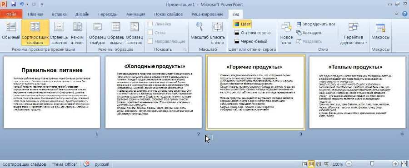Screen dimensions: 409x168
Task: Go to the Анимация ribbon tab
Action: 135,15
